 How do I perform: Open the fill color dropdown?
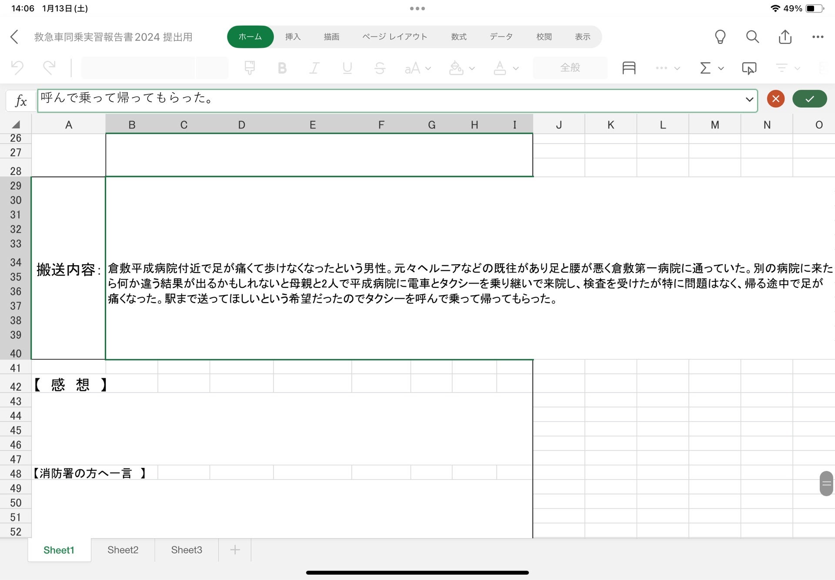click(x=472, y=68)
